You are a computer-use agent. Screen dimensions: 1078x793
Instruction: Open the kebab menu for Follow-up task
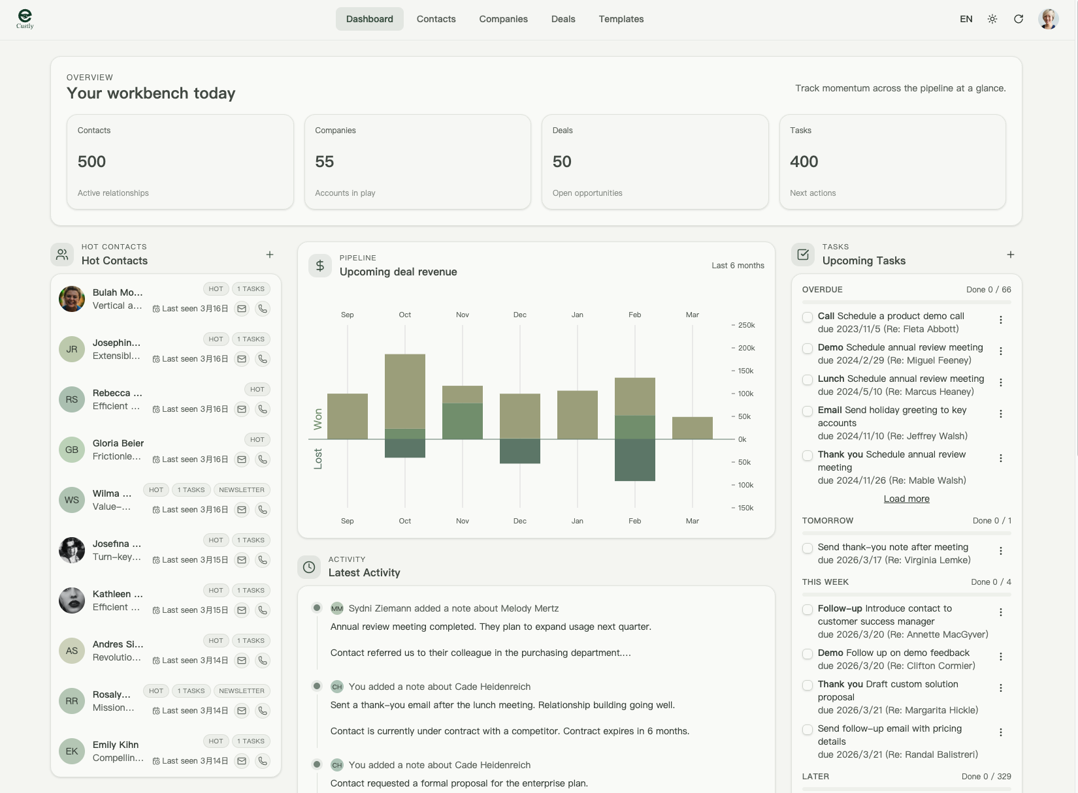pos(1001,612)
